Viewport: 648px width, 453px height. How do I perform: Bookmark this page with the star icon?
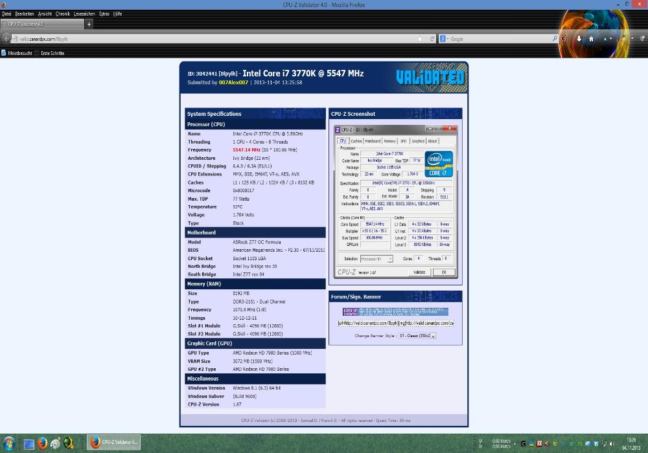pyautogui.click(x=420, y=39)
